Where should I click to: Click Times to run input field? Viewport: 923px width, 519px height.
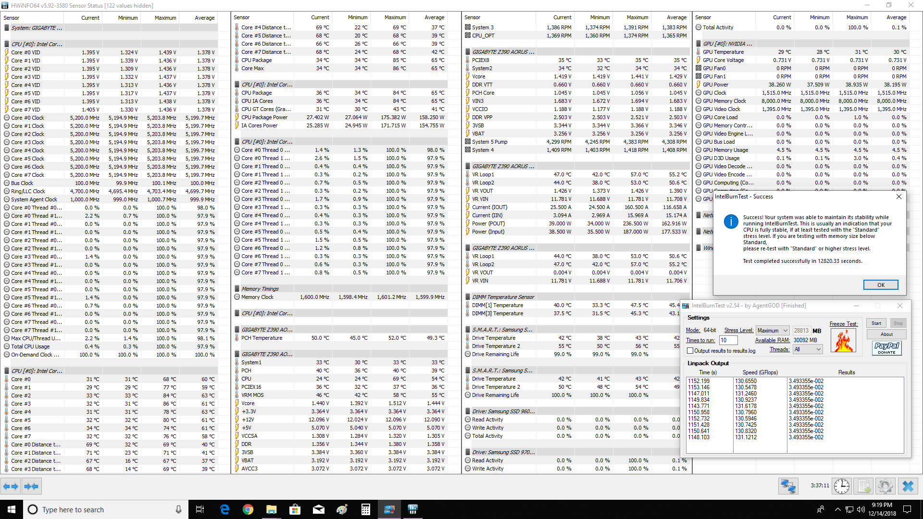[x=729, y=340]
